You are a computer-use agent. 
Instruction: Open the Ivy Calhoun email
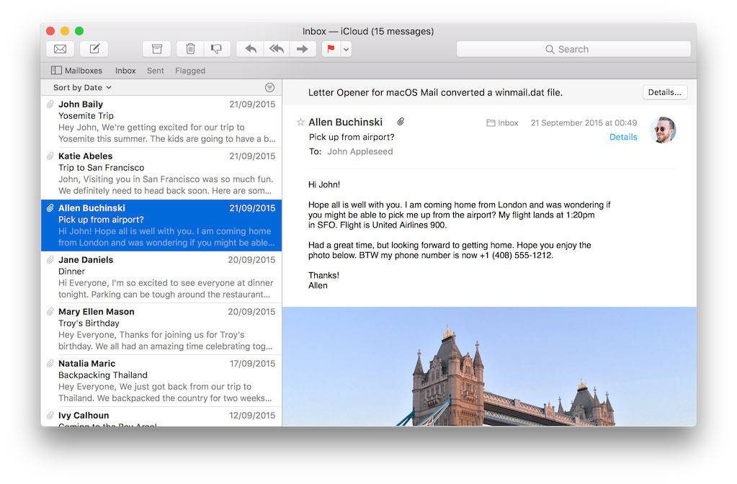161,417
